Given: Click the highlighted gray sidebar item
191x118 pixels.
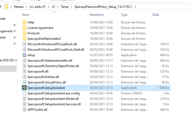Looking at the screenshot, I should click(8, 69).
